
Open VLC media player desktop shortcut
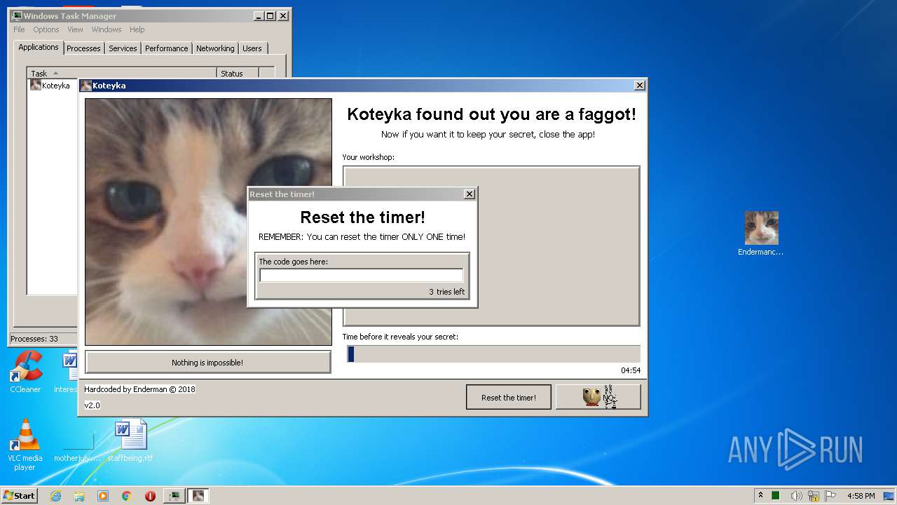point(25,445)
